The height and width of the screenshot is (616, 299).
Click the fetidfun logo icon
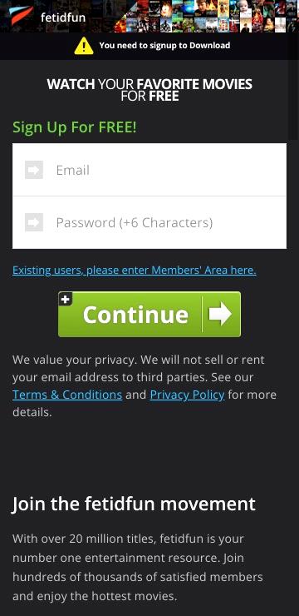click(21, 17)
